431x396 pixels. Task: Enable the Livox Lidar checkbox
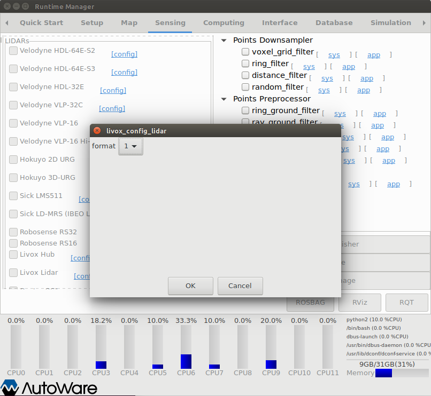coord(13,273)
